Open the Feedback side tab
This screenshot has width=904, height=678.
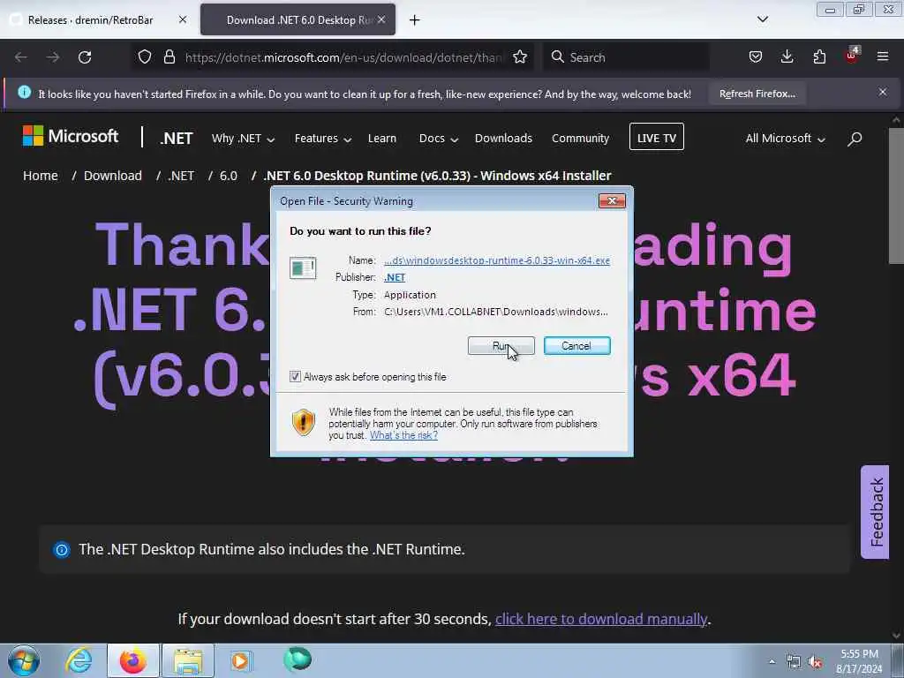[875, 512]
